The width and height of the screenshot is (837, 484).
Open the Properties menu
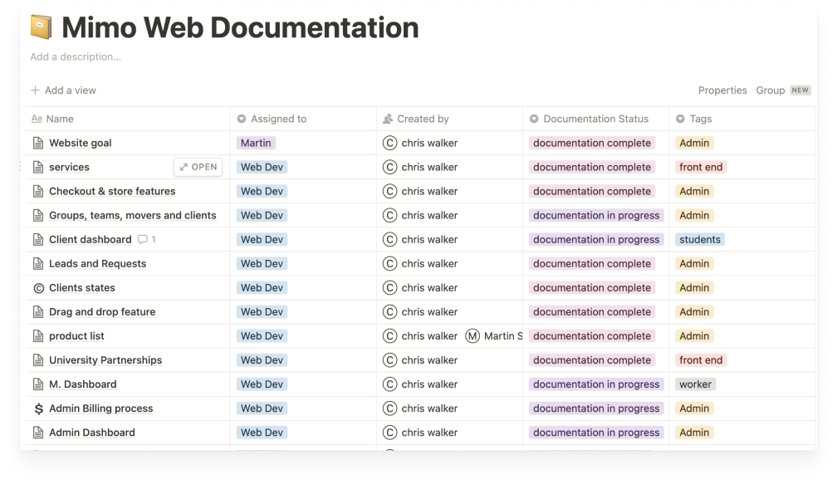point(722,90)
